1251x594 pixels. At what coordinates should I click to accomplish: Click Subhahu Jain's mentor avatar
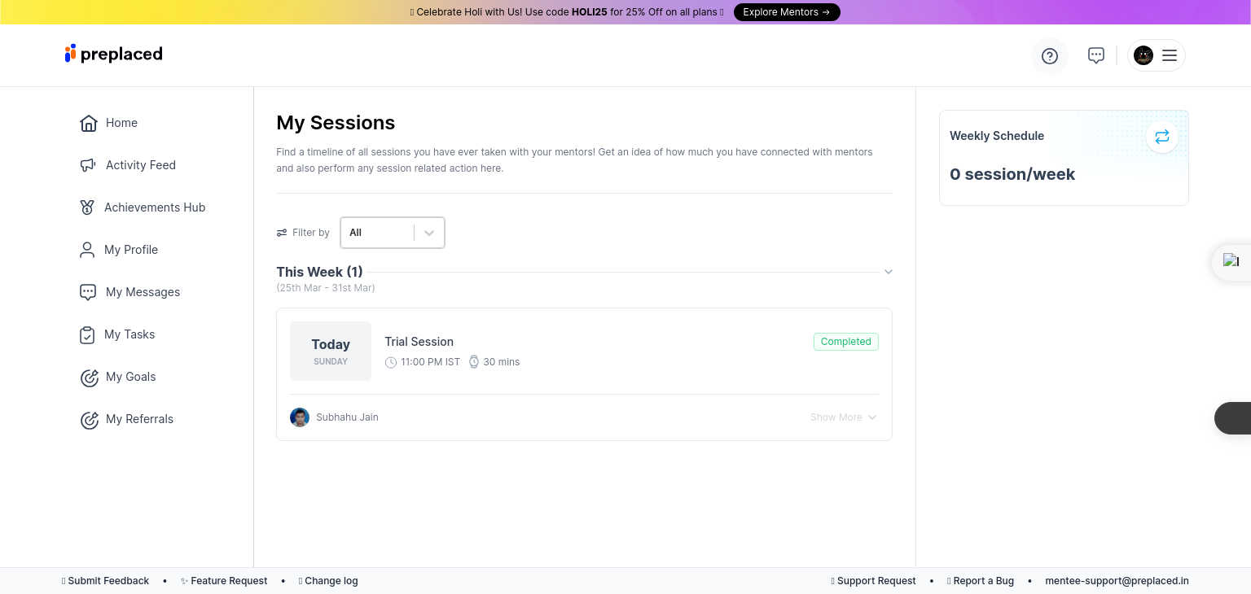(300, 417)
